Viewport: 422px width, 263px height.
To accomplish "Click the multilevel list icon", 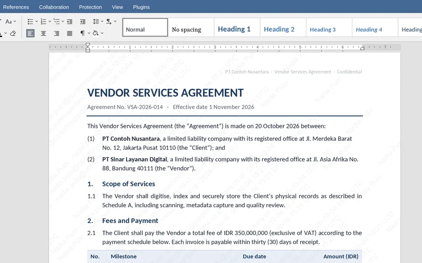I will [x=56, y=22].
